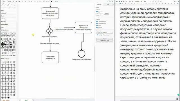Screen dimensions: 180x101
Task: Select the cylinder data store shape
Action: pos(5,42)
